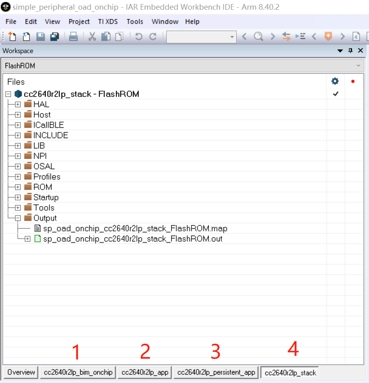Collapse the cc2640r2lp_stack project node
Image resolution: width=369 pixels, height=383 pixels.
[8, 94]
